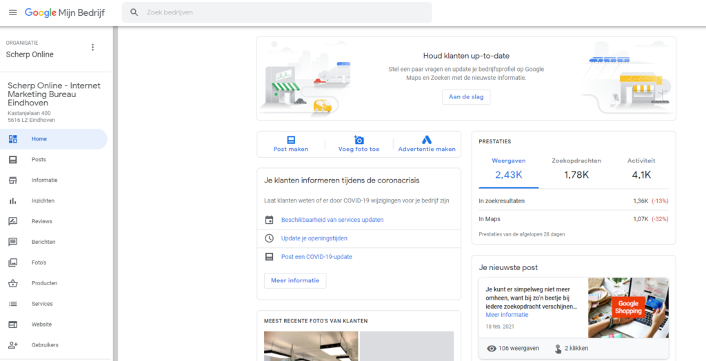Click Meer informatie link in newest post
706x361 pixels.
click(x=507, y=315)
